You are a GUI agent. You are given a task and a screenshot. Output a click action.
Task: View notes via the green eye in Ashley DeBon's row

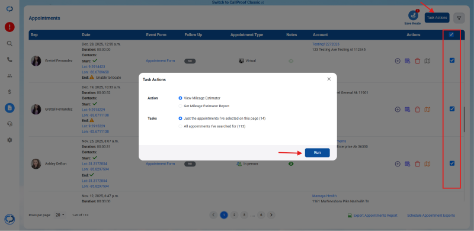tap(291, 164)
